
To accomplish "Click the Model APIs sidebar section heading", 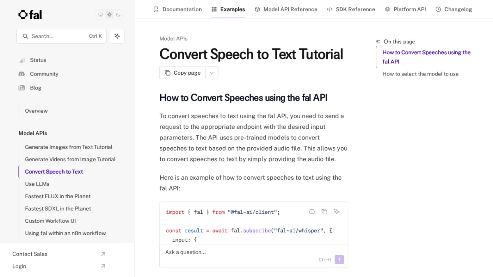I will point(33,133).
